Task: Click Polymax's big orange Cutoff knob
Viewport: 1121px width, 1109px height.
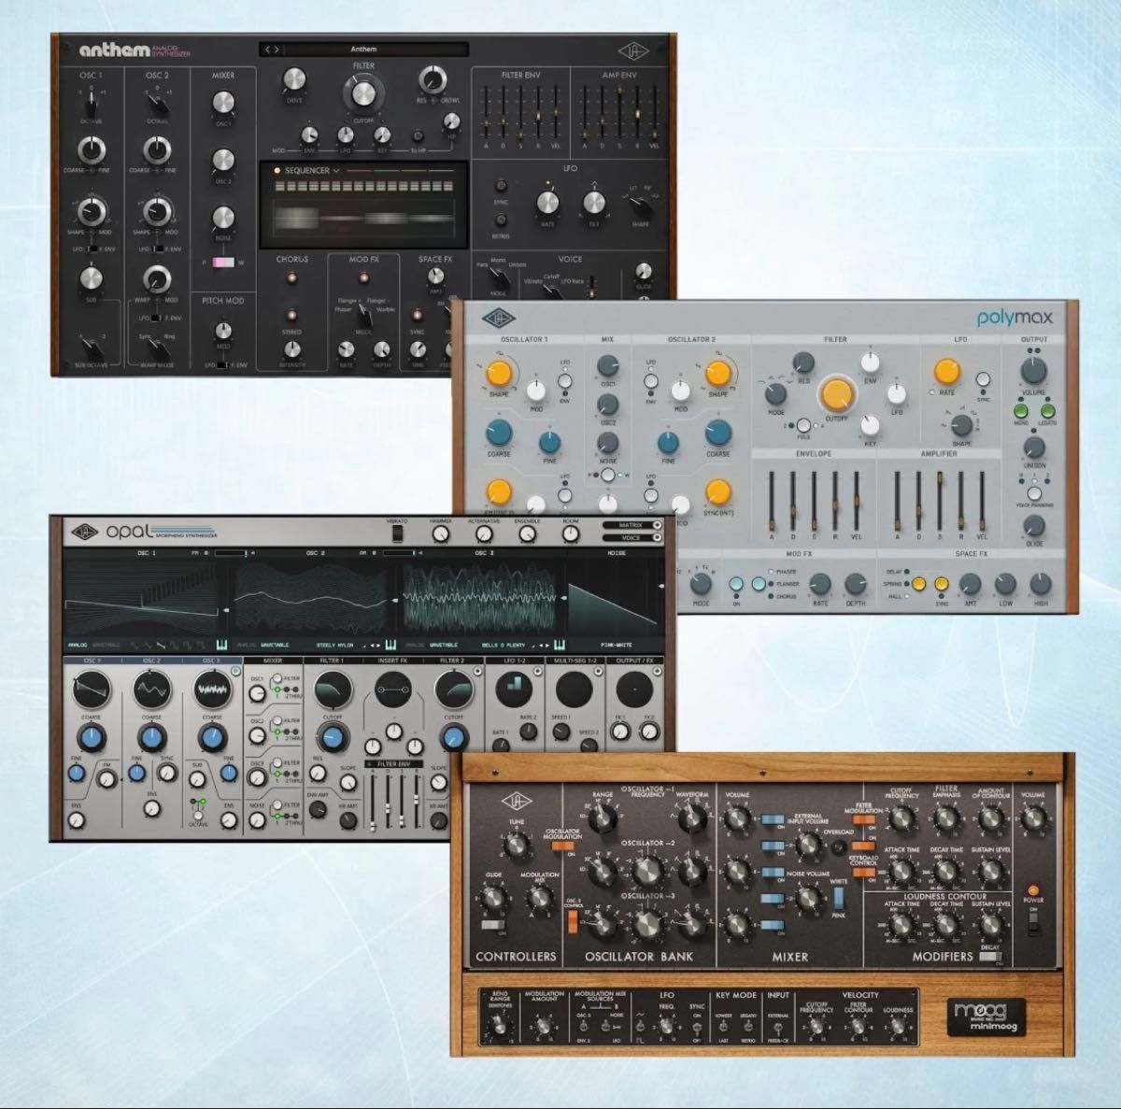Action: [837, 393]
